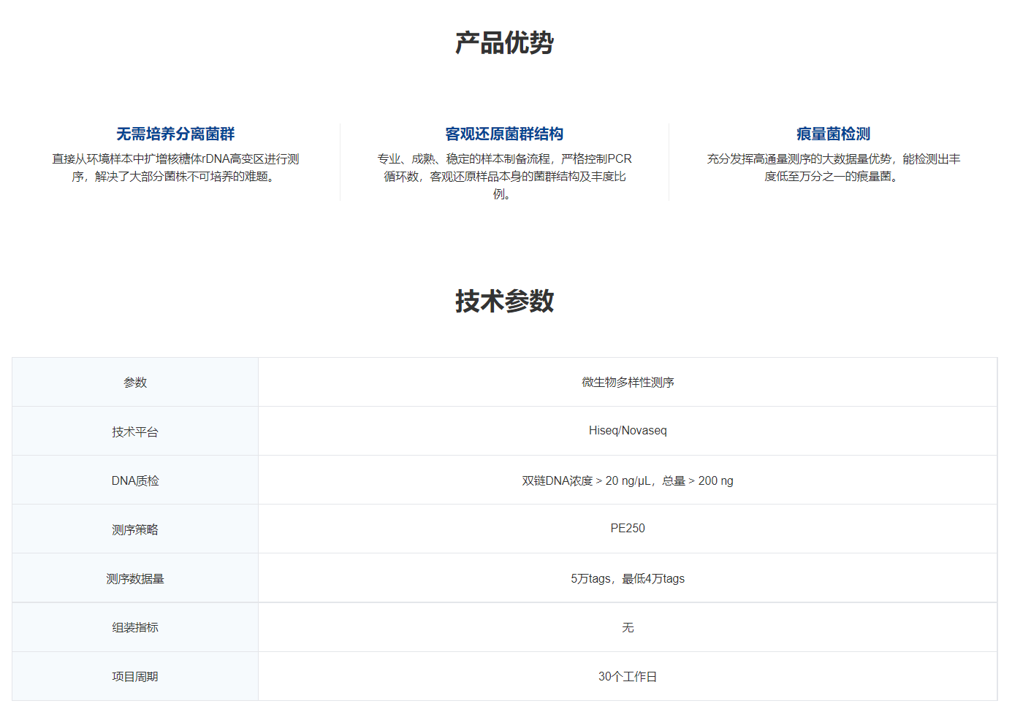Click the paragraph mentioning 严格控制PCR循环数
The height and width of the screenshot is (717, 1012).
[x=504, y=176]
